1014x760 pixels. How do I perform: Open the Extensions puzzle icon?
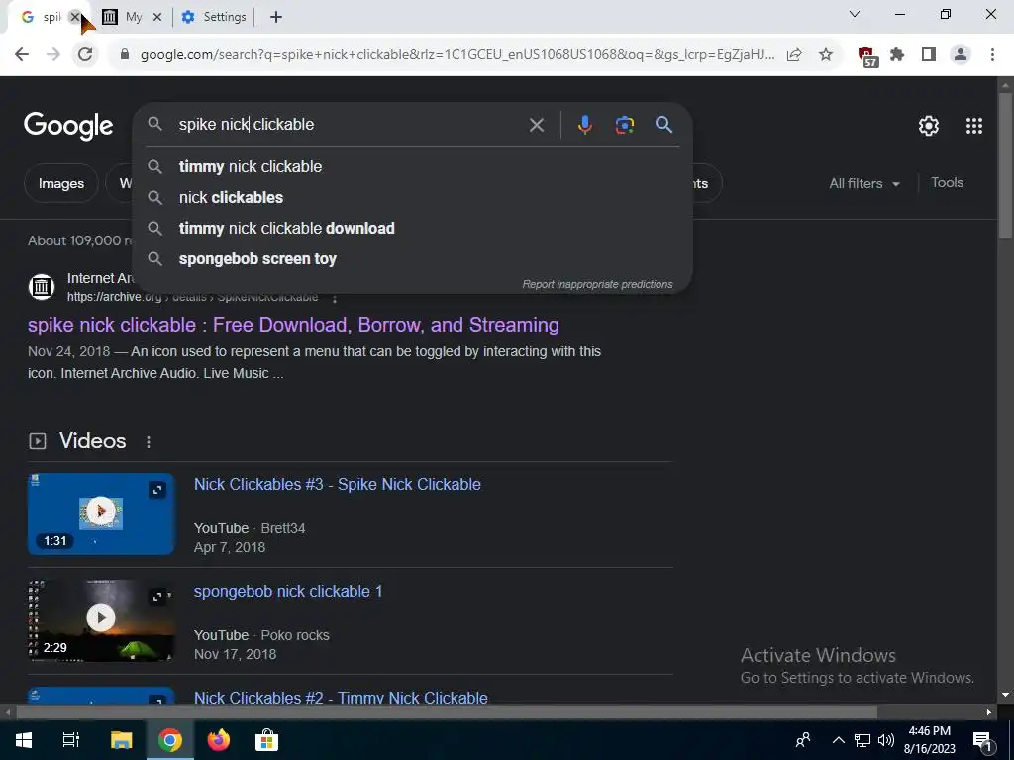897,55
